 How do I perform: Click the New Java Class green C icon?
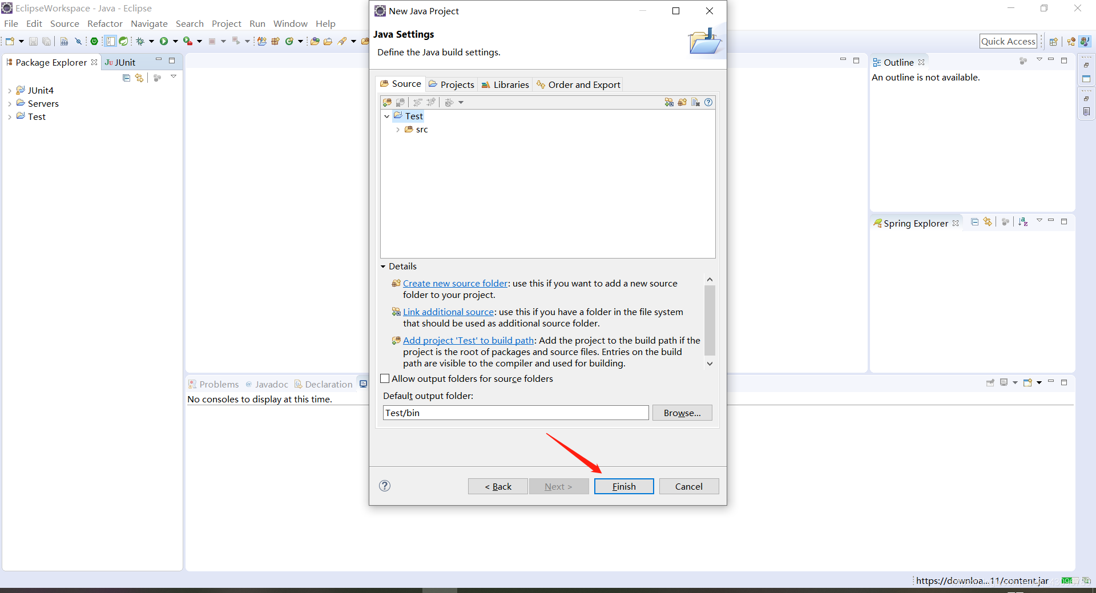289,41
